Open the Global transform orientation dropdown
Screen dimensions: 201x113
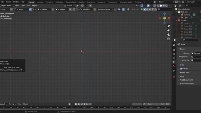(x=69, y=6)
